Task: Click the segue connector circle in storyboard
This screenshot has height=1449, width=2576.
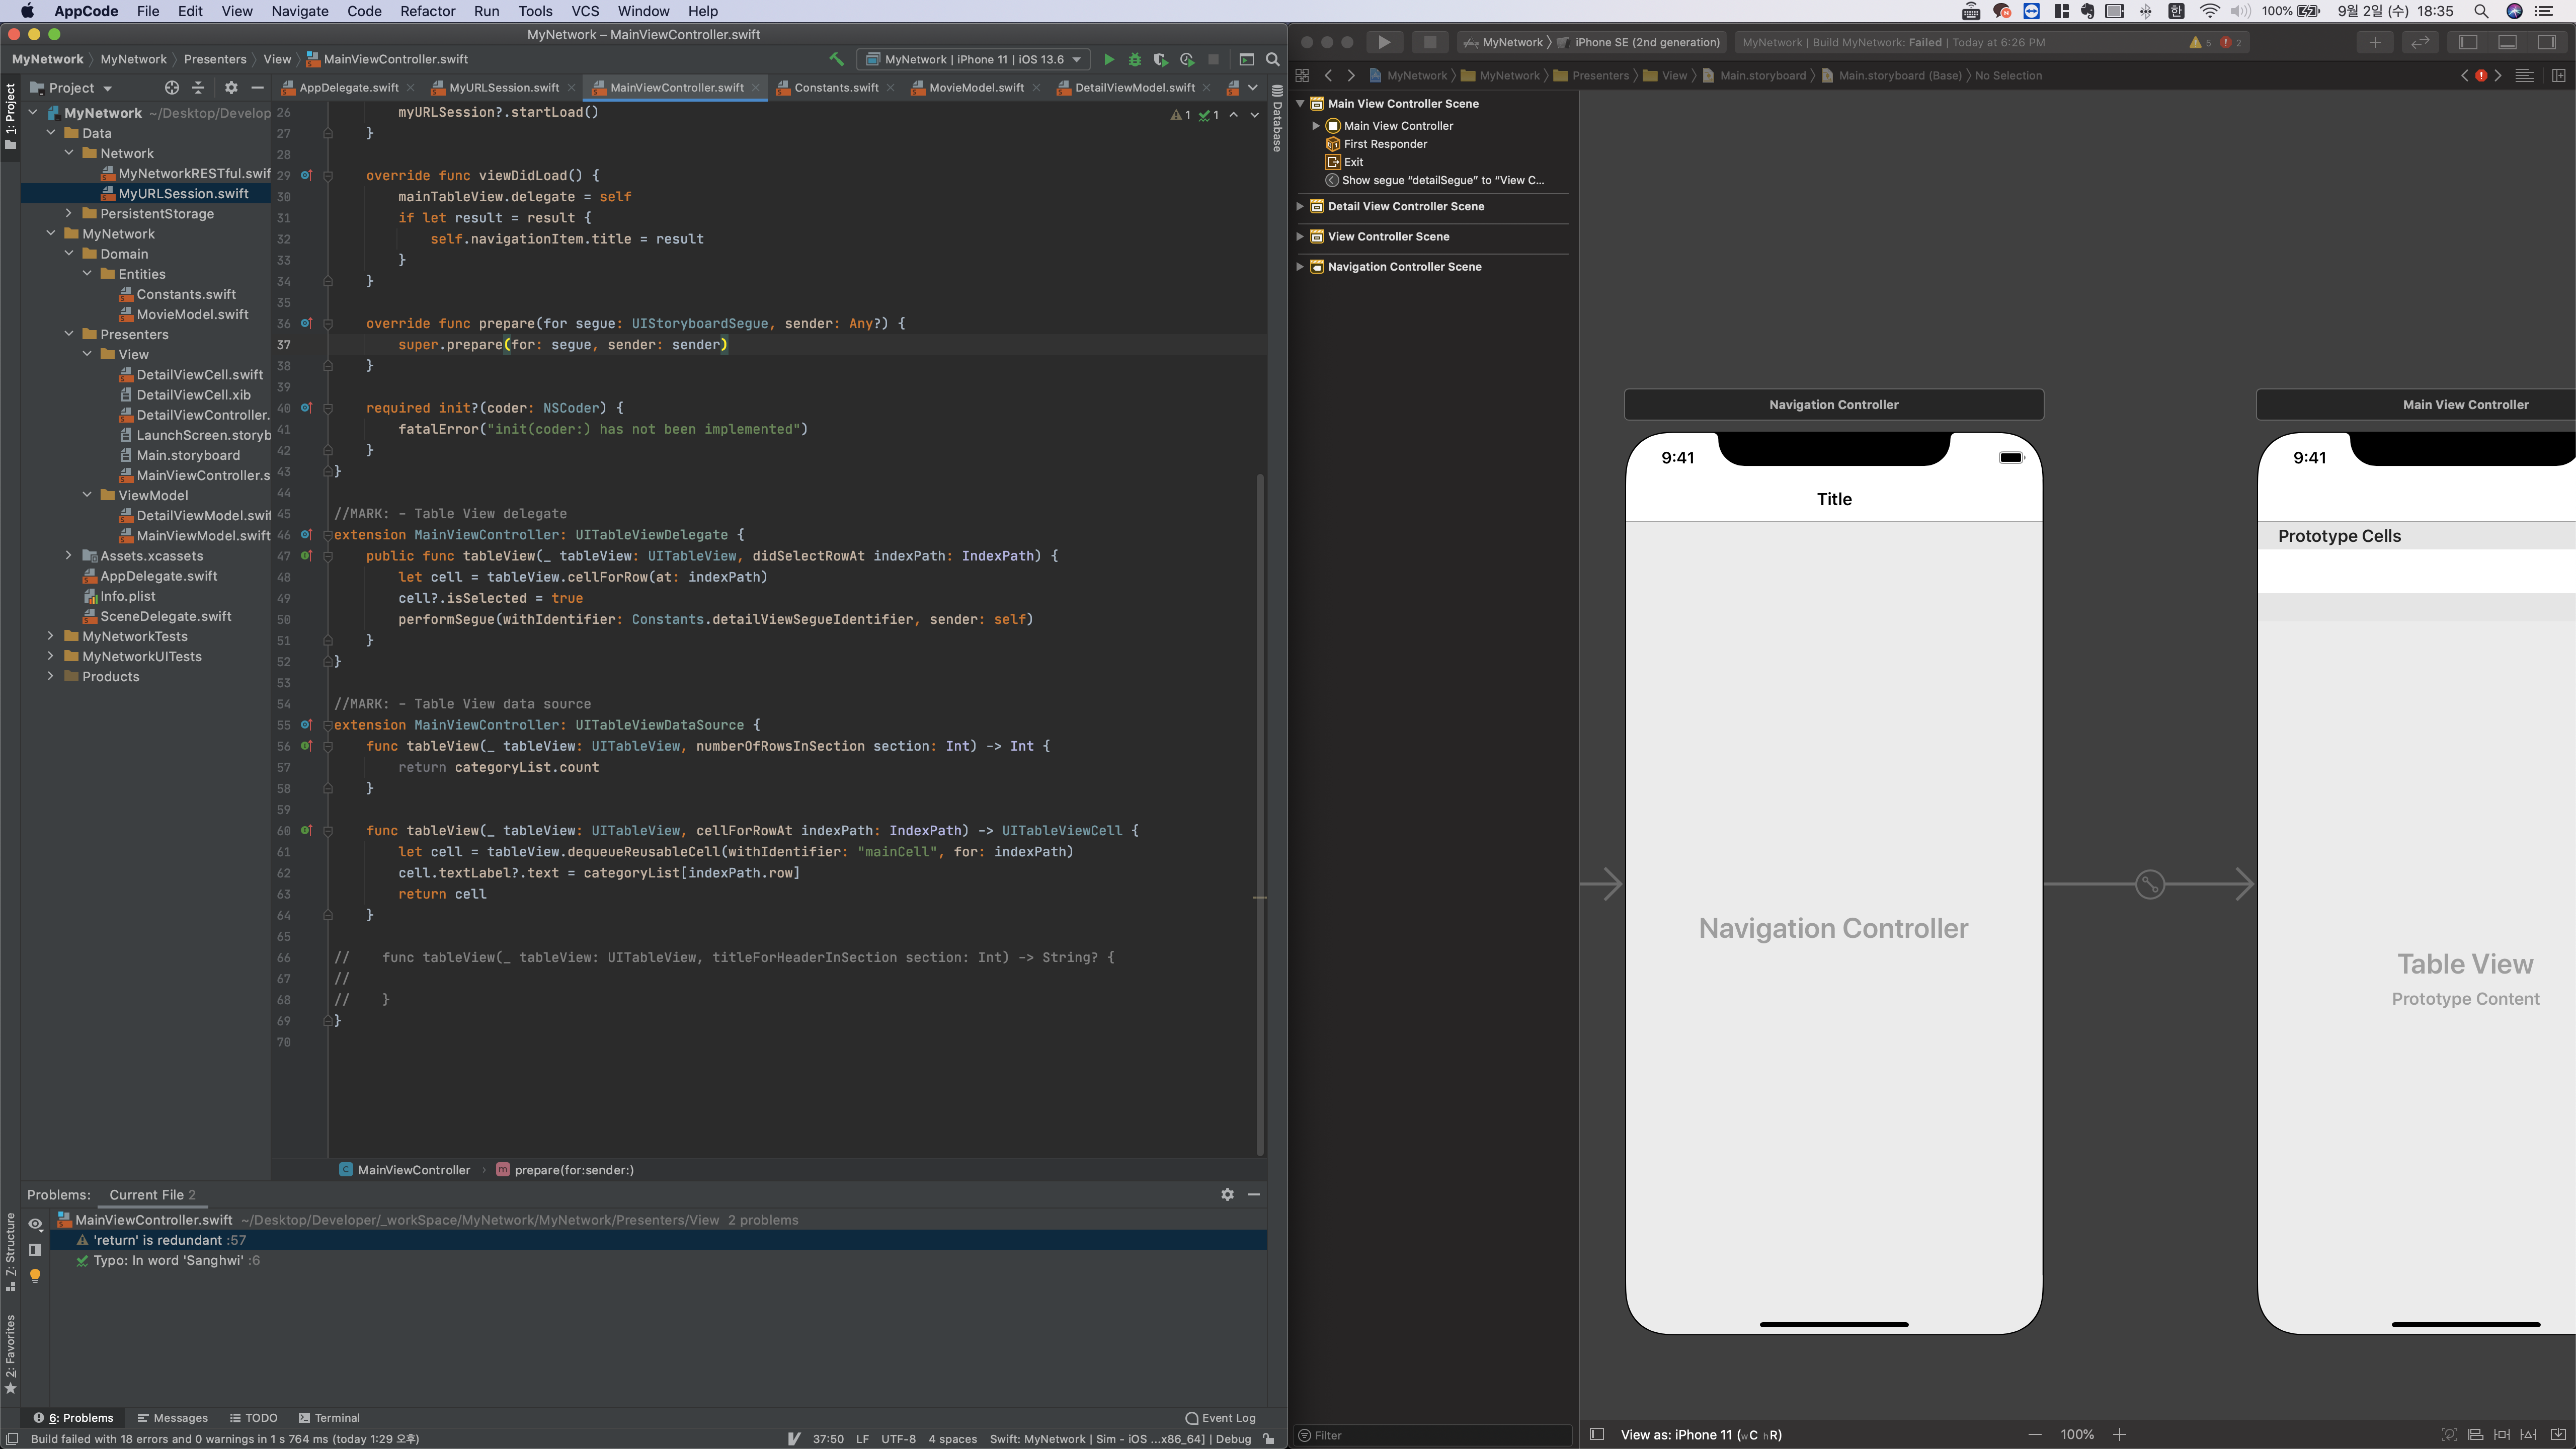Action: (2149, 884)
